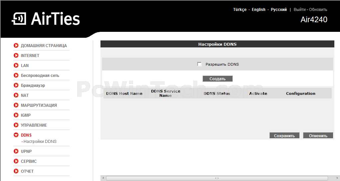
Task: Open the IGMP menu section
Action: click(x=26, y=115)
